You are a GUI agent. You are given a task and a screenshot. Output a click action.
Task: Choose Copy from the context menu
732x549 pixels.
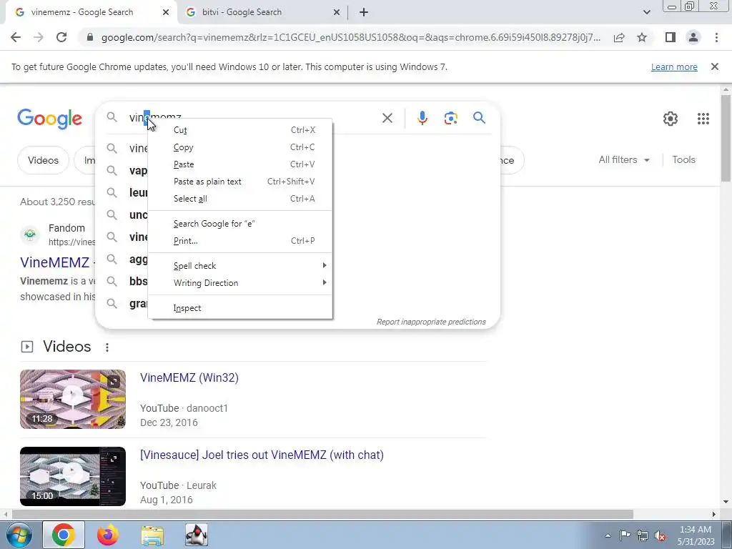coord(240,147)
